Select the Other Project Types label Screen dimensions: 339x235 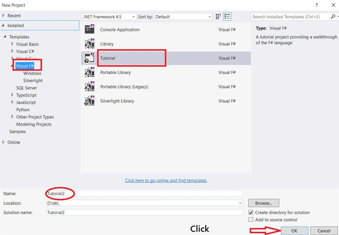(x=35, y=117)
